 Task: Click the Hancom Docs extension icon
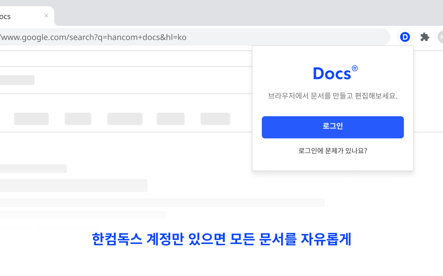coord(405,37)
